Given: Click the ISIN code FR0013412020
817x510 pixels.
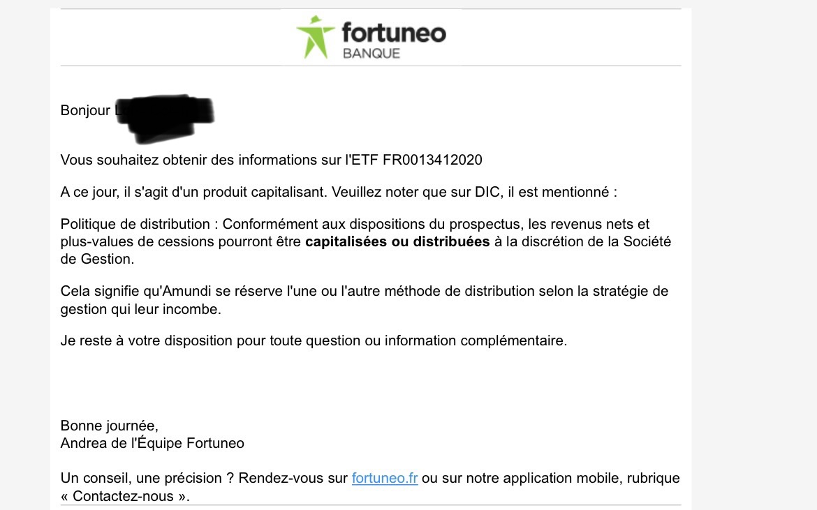Looking at the screenshot, I should coord(432,160).
